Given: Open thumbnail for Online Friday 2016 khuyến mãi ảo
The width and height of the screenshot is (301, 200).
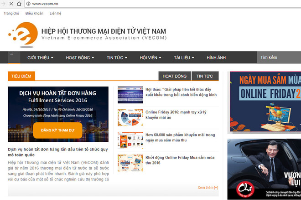Looking at the screenshot, I should click(x=130, y=118).
